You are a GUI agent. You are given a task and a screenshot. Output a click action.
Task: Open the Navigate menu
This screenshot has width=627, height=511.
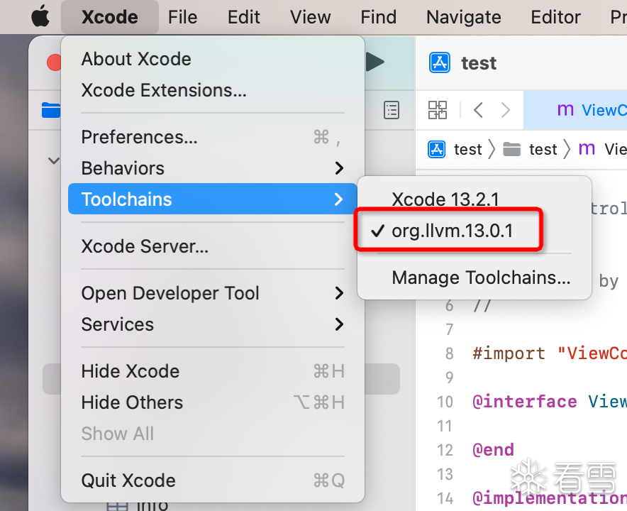[463, 17]
